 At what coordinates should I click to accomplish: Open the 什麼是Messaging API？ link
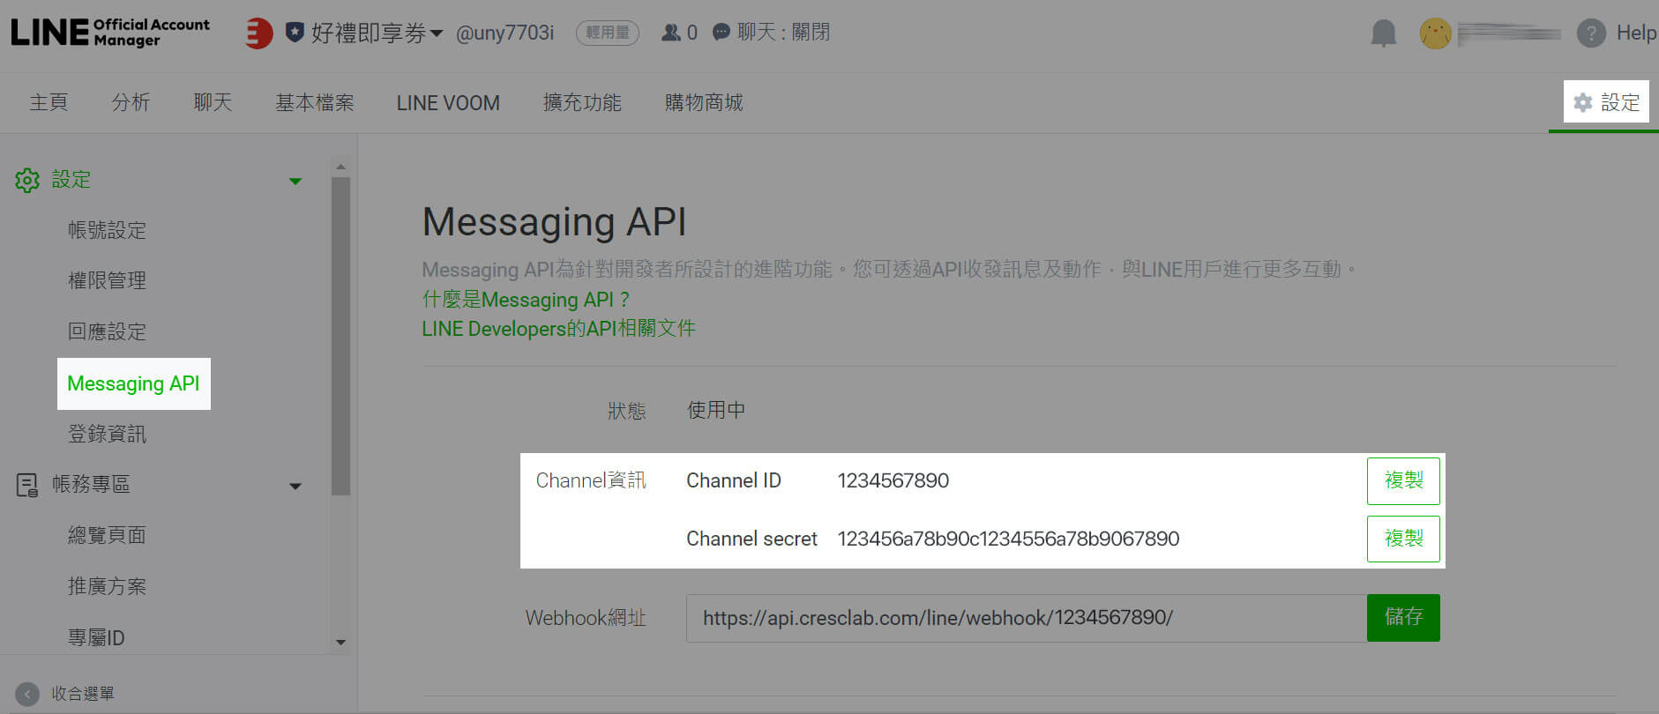526,300
